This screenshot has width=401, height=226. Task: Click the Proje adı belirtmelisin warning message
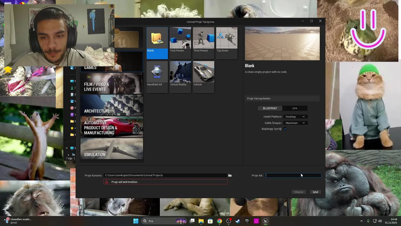[x=165, y=182]
